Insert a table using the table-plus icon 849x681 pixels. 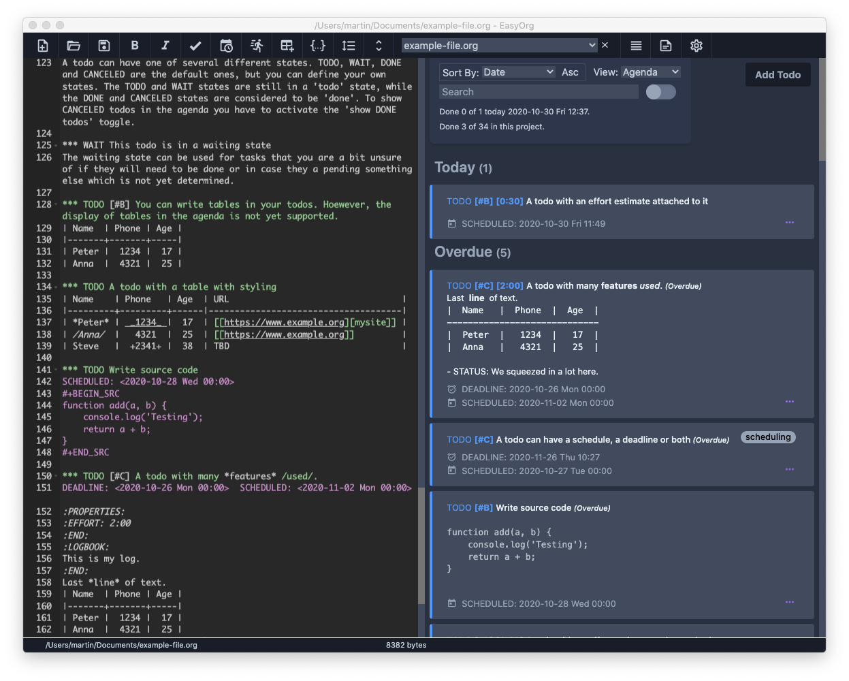287,45
